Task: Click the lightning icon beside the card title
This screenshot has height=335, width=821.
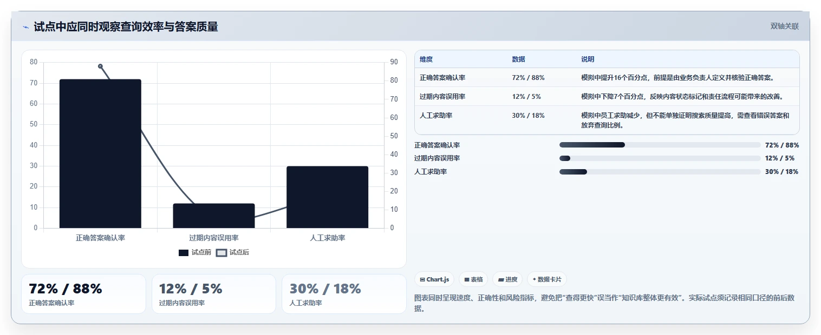Action: pyautogui.click(x=25, y=27)
